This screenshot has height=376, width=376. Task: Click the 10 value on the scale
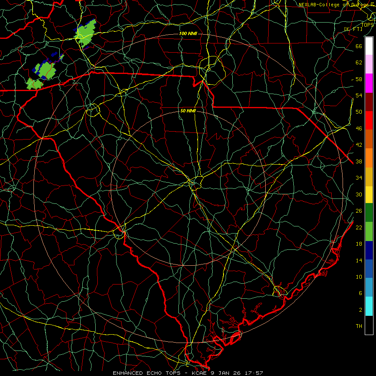[x=359, y=277]
